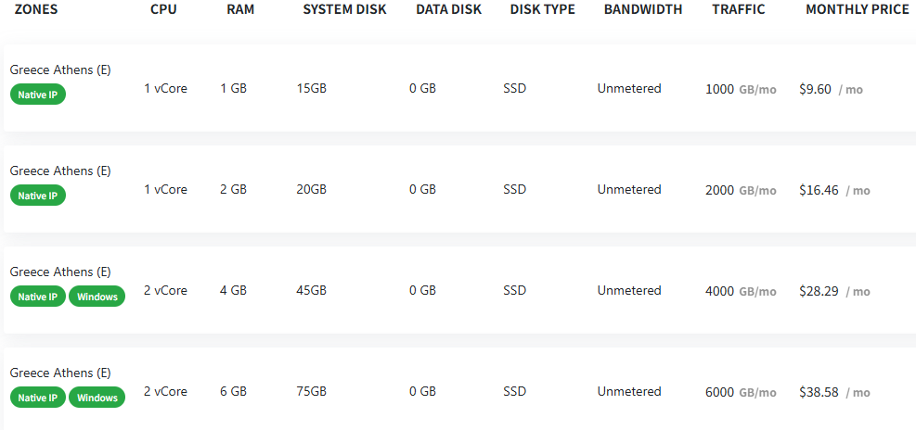
Task: Select the SYSTEM DISK column header
Action: click(345, 9)
